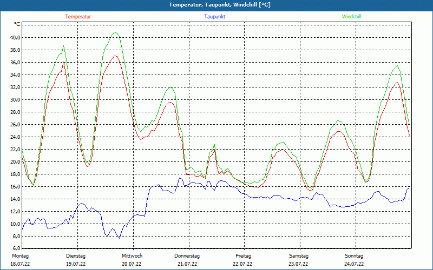The image size is (433, 270).
Task: Click the Mittwoch day label
Action: click(132, 256)
